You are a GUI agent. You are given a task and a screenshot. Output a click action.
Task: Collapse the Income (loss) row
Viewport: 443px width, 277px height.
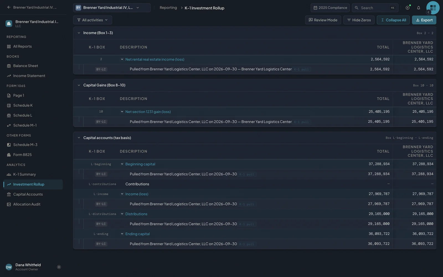122,194
